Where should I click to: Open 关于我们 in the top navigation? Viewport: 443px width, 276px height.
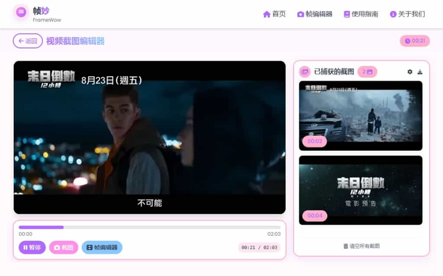[x=407, y=14]
